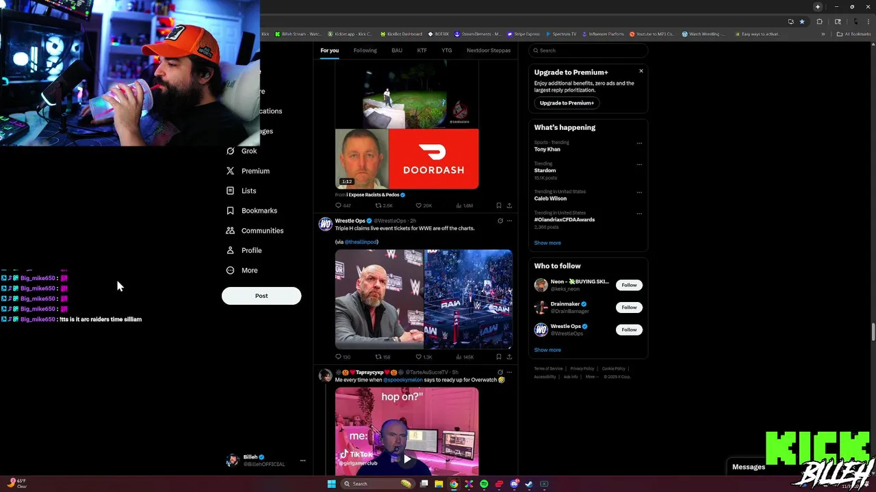Open the All Bookmarks folder in Chrome
The image size is (876, 492).
click(x=853, y=34)
